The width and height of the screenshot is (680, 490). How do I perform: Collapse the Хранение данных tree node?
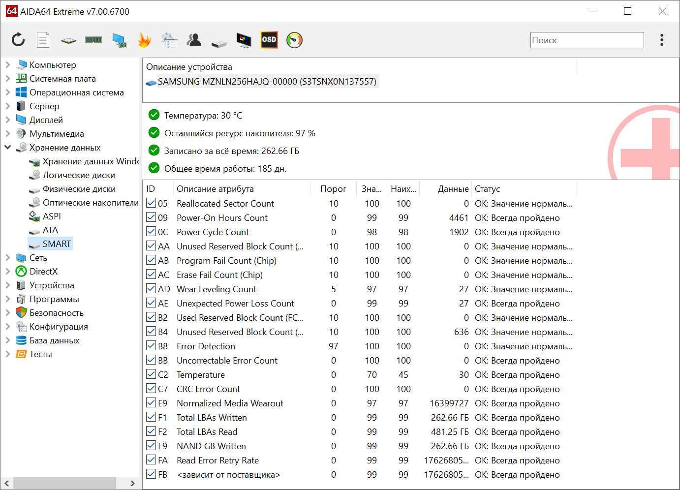(7, 147)
